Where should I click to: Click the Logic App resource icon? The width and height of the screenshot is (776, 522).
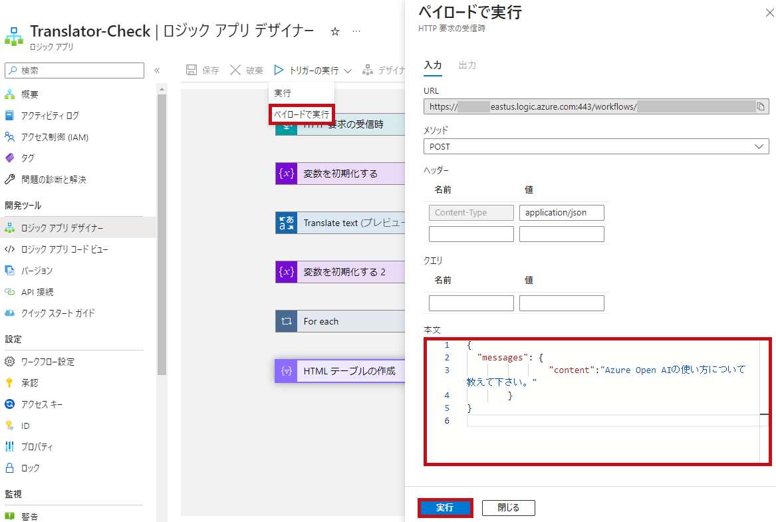point(14,37)
